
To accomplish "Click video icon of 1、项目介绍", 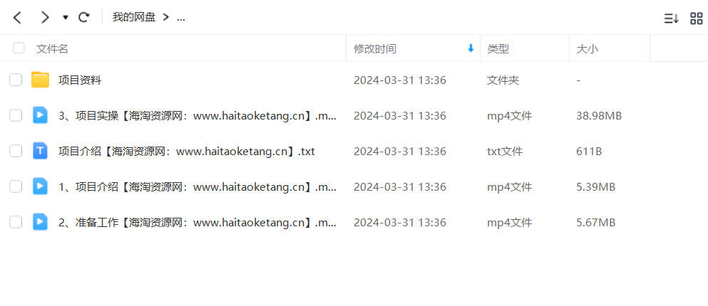I will pos(40,186).
